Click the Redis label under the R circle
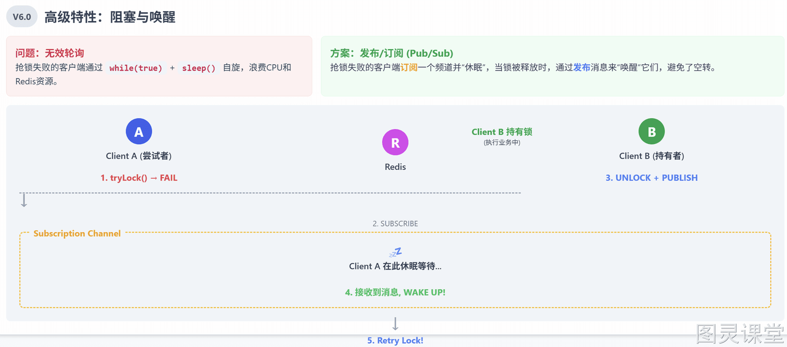This screenshot has height=347, width=787. tap(395, 167)
